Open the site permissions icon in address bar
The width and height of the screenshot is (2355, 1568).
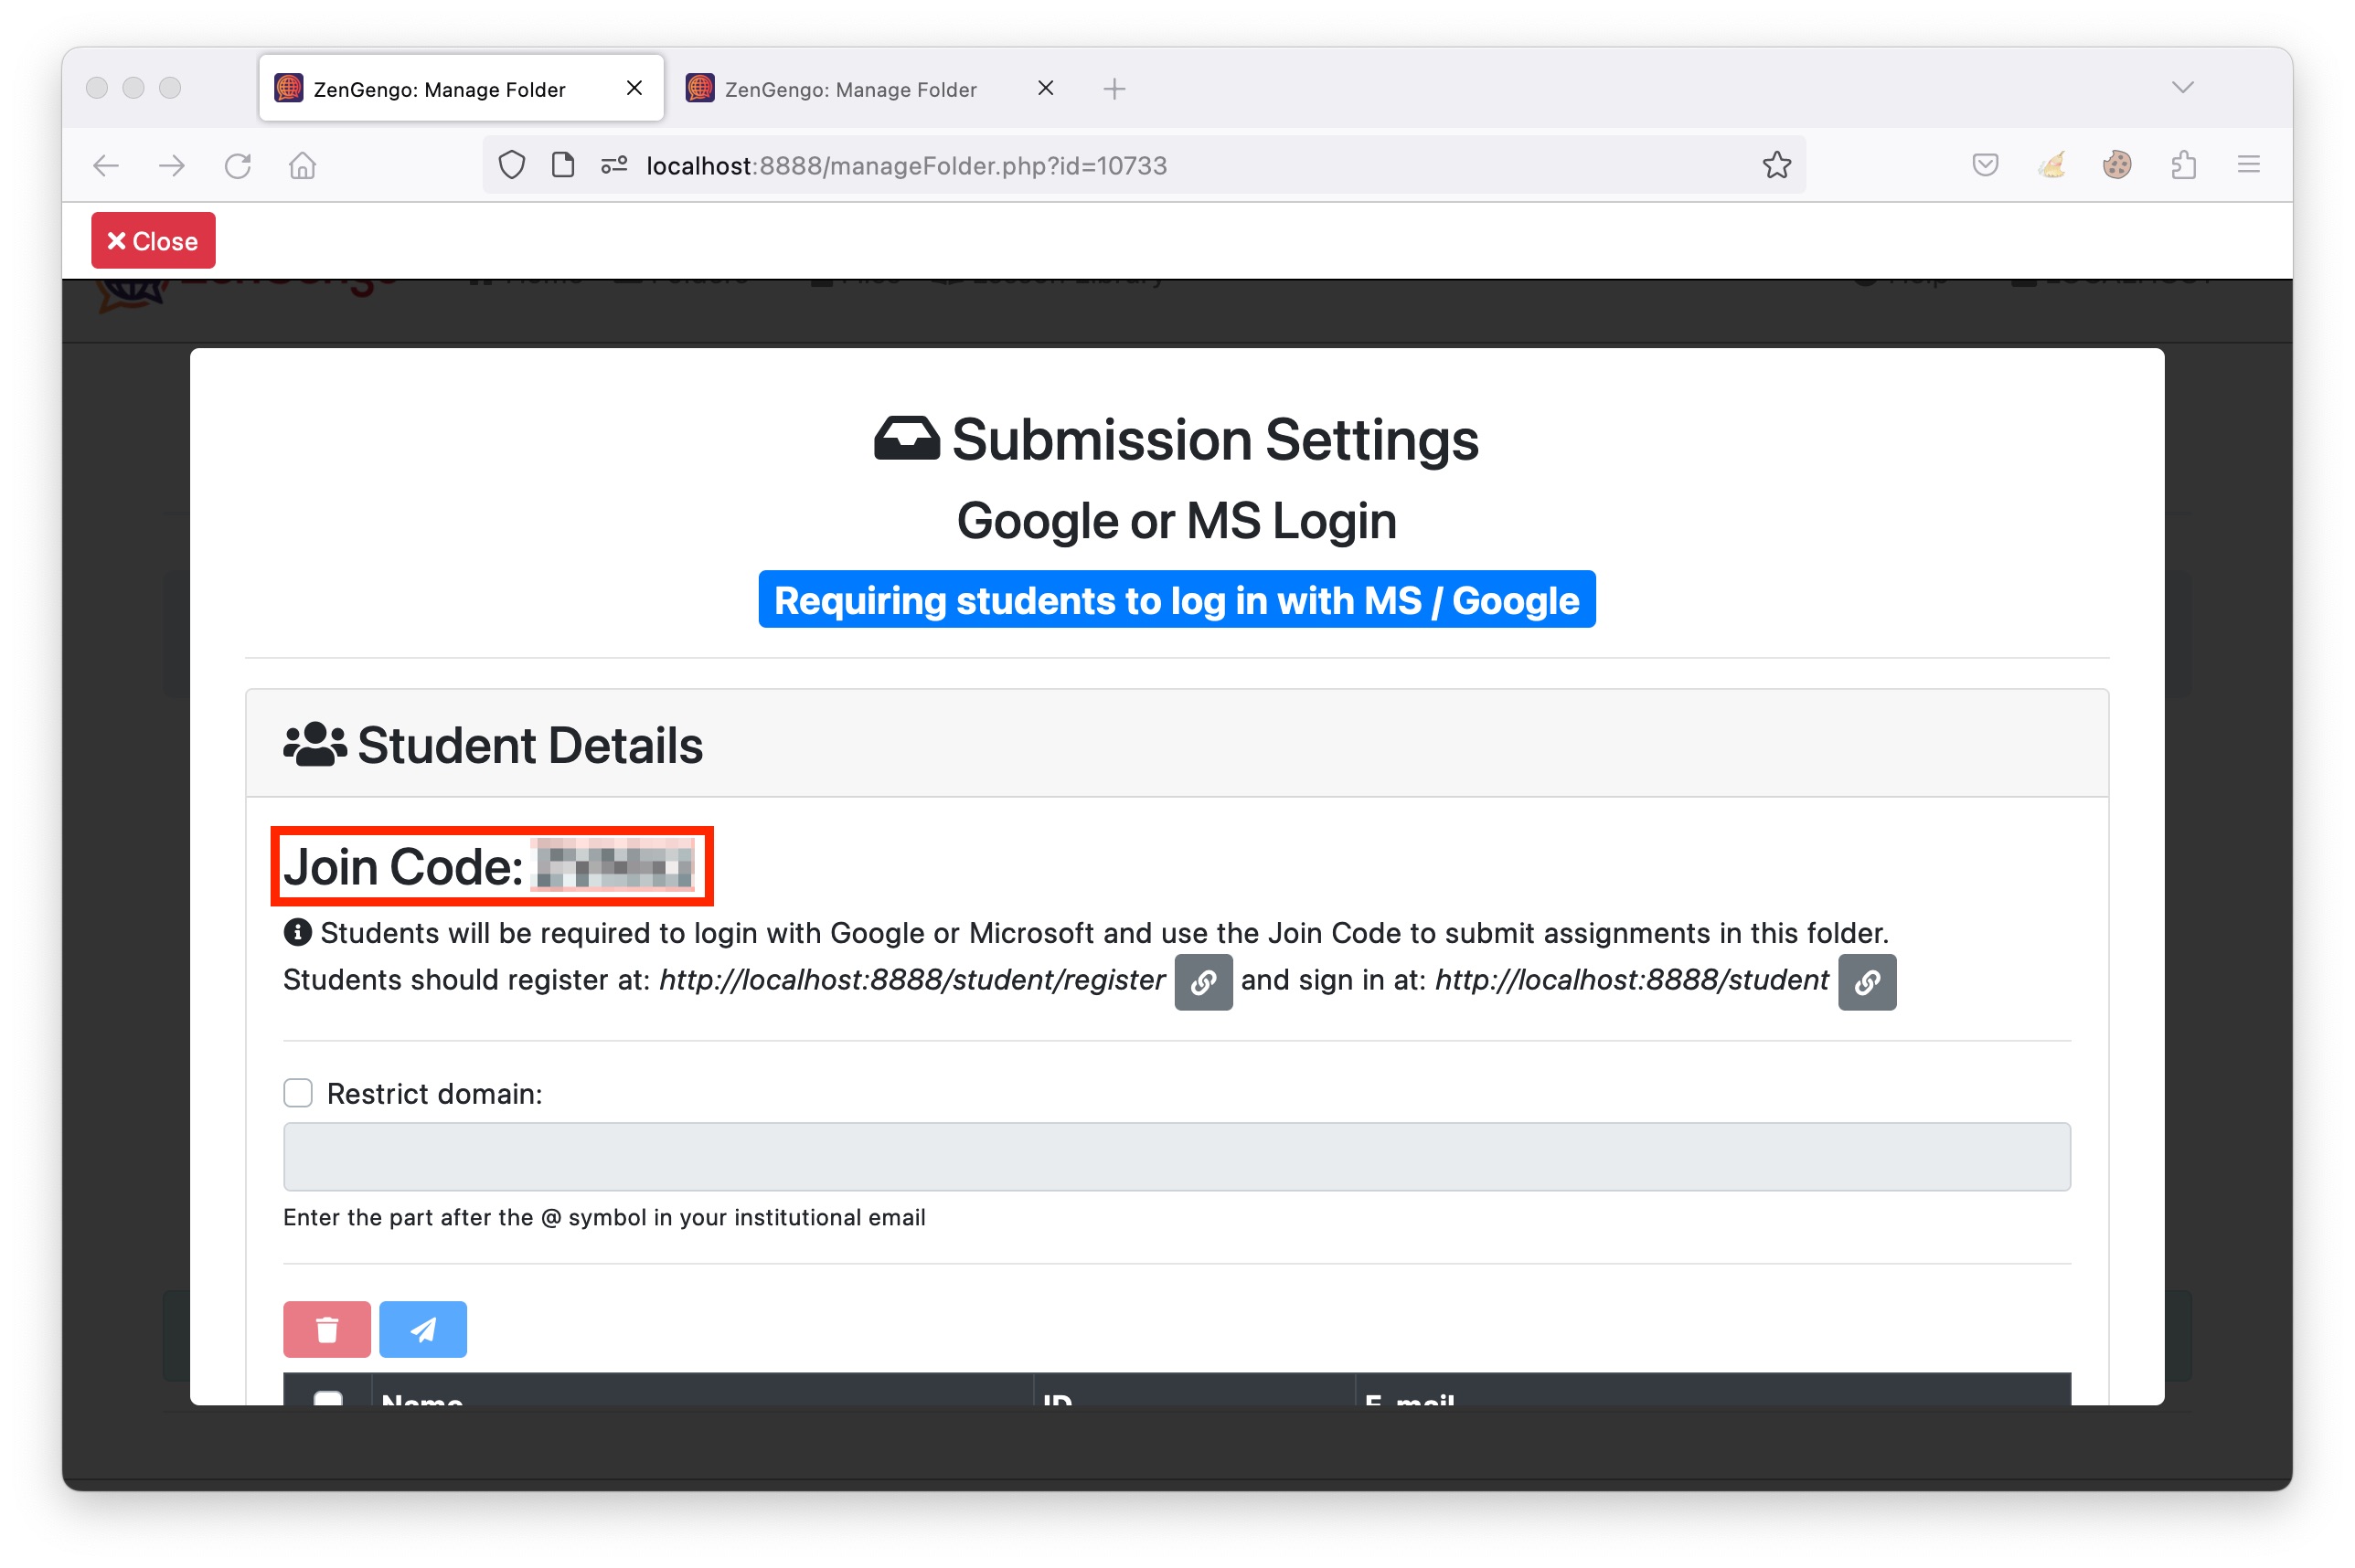click(x=613, y=165)
